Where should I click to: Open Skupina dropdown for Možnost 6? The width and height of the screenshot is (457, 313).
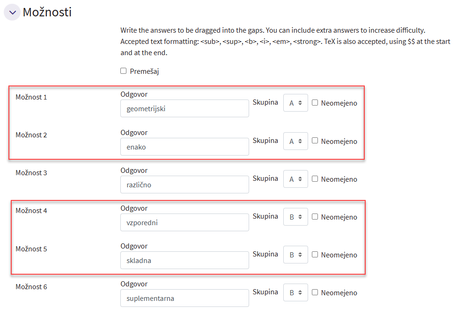[295, 292]
